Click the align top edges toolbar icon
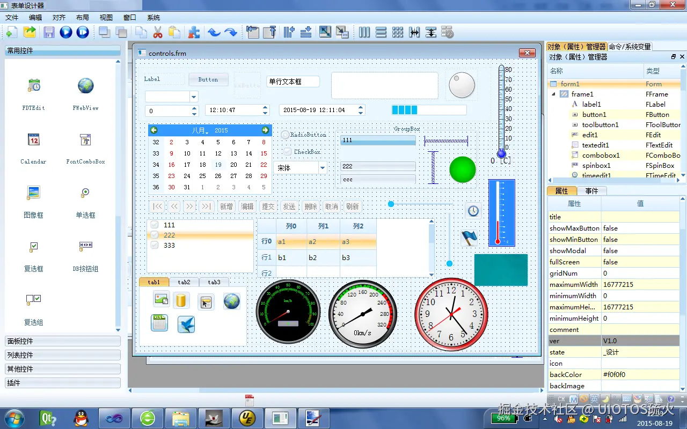 click(x=269, y=32)
